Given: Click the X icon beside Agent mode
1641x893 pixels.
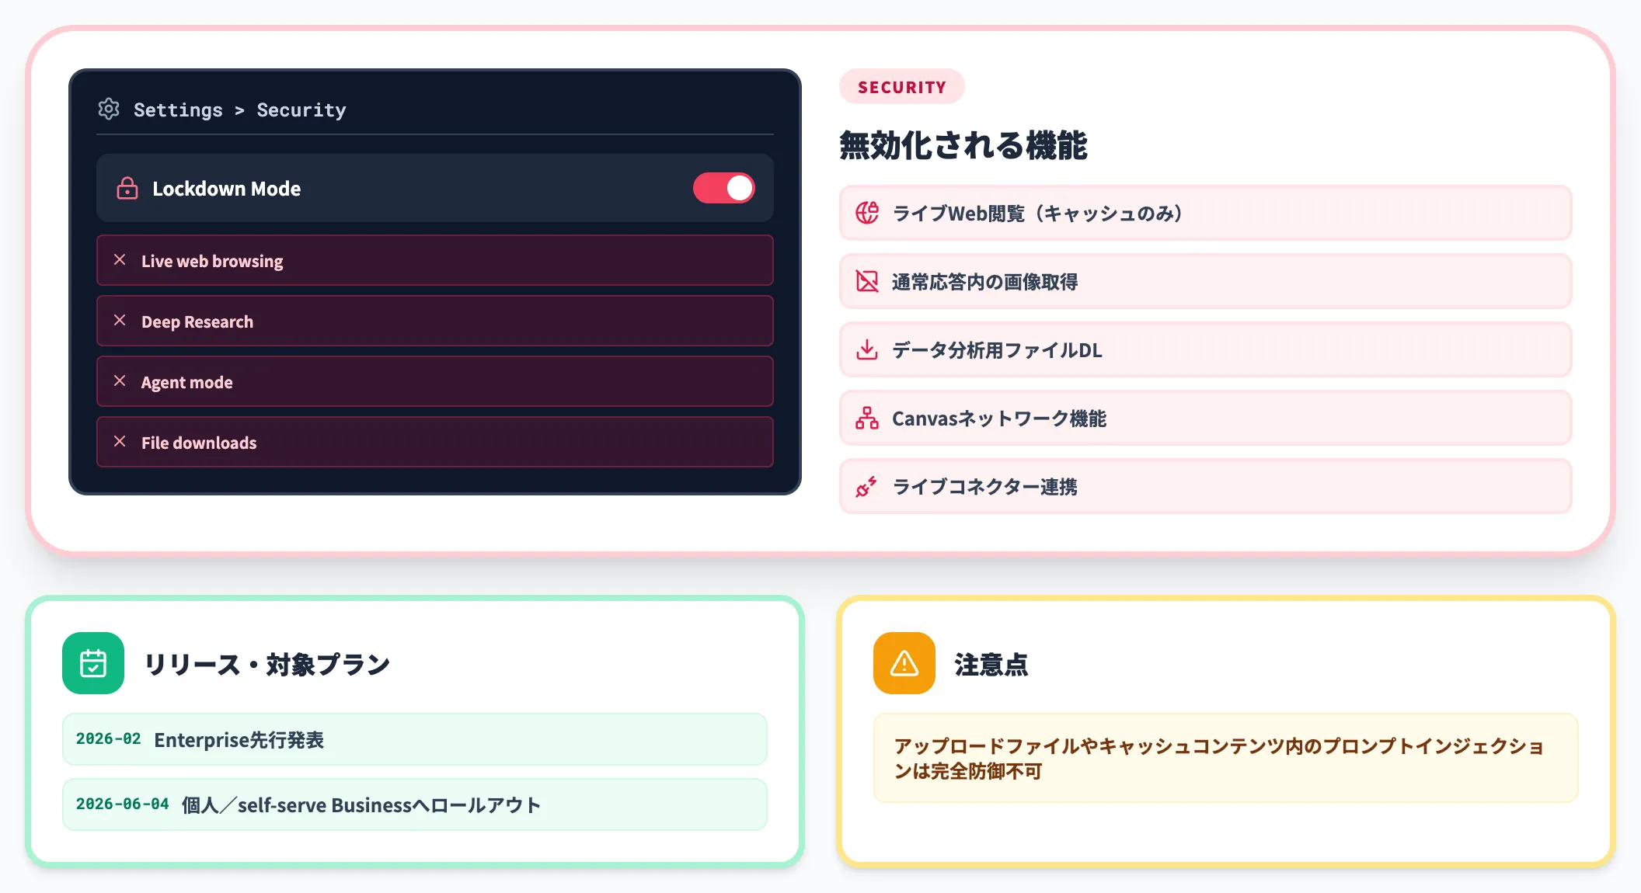Looking at the screenshot, I should tap(120, 380).
